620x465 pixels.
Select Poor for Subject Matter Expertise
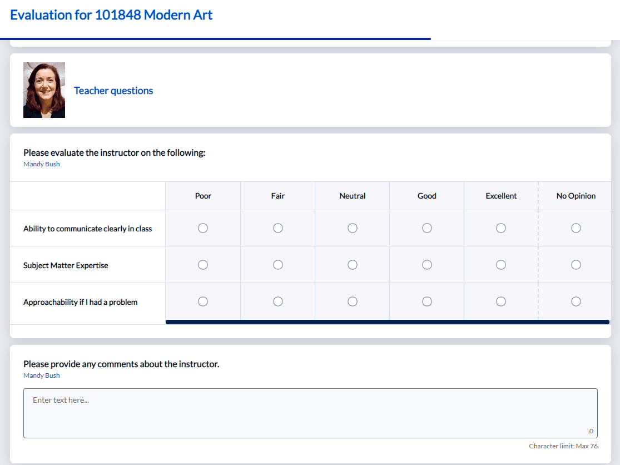203,264
